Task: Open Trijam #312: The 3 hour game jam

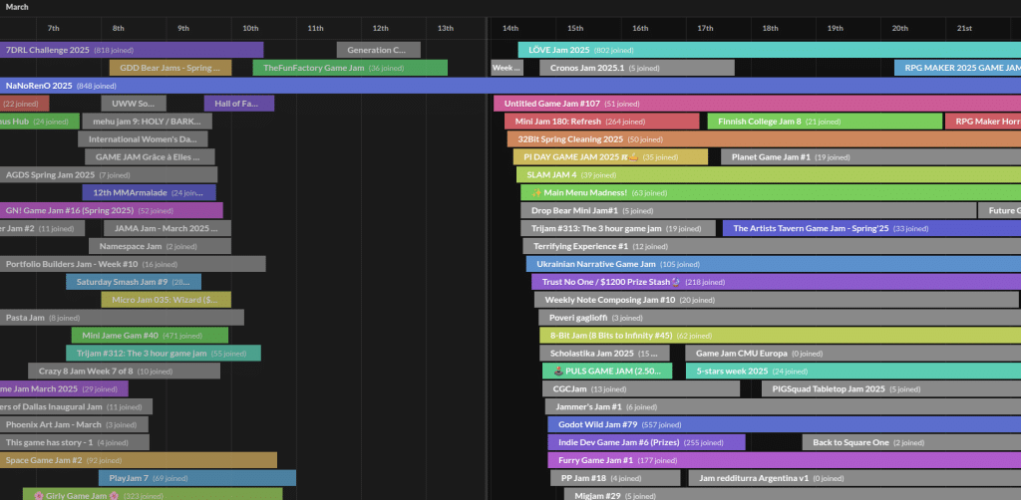Action: coord(164,353)
